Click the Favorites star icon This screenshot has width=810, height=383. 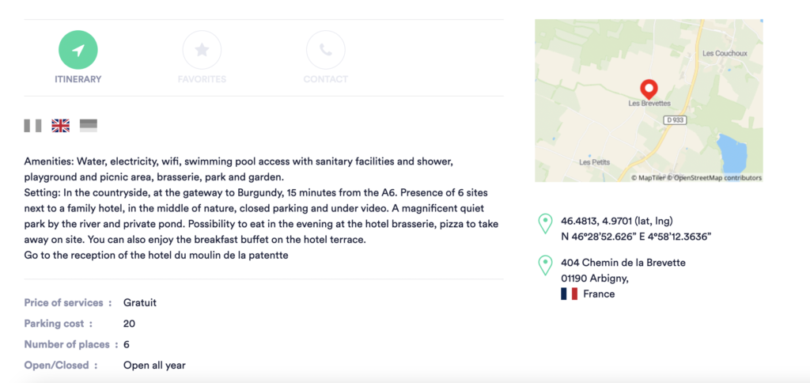tap(202, 50)
